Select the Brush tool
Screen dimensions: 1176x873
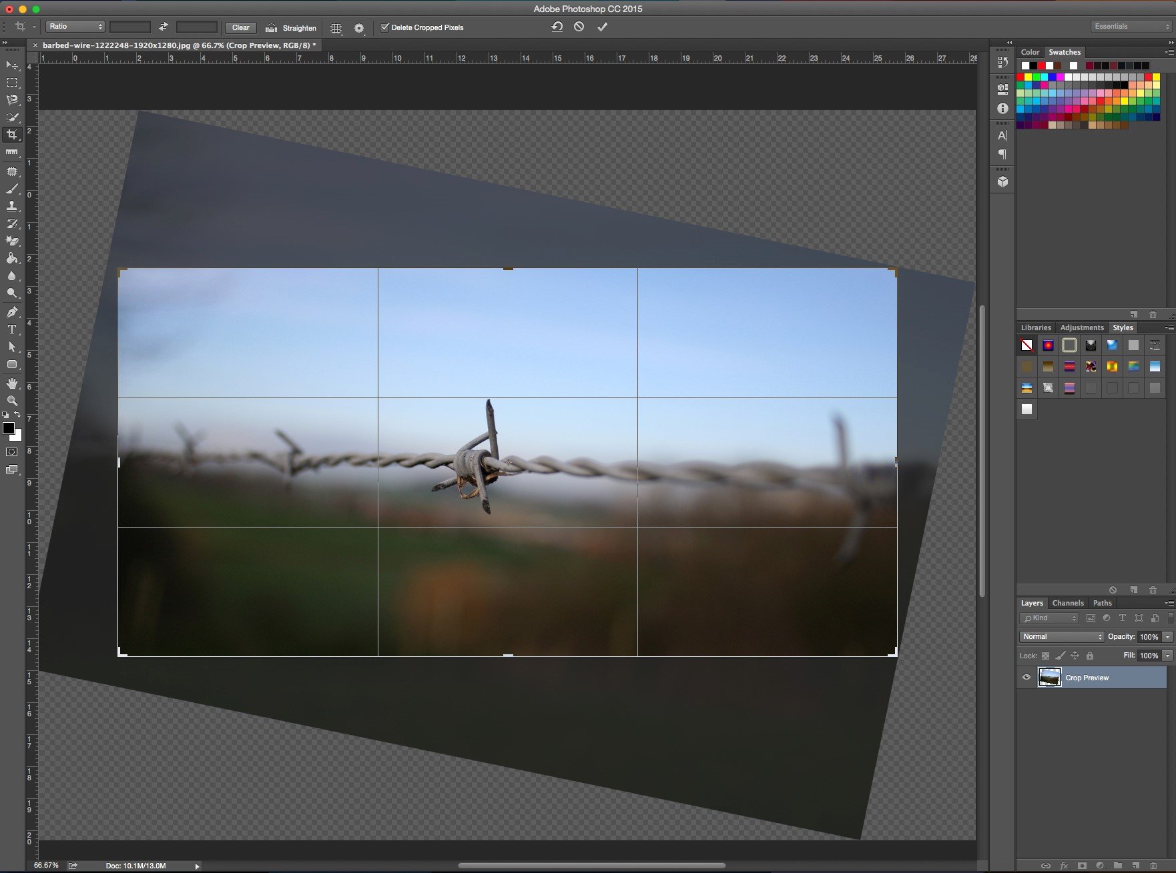click(12, 189)
